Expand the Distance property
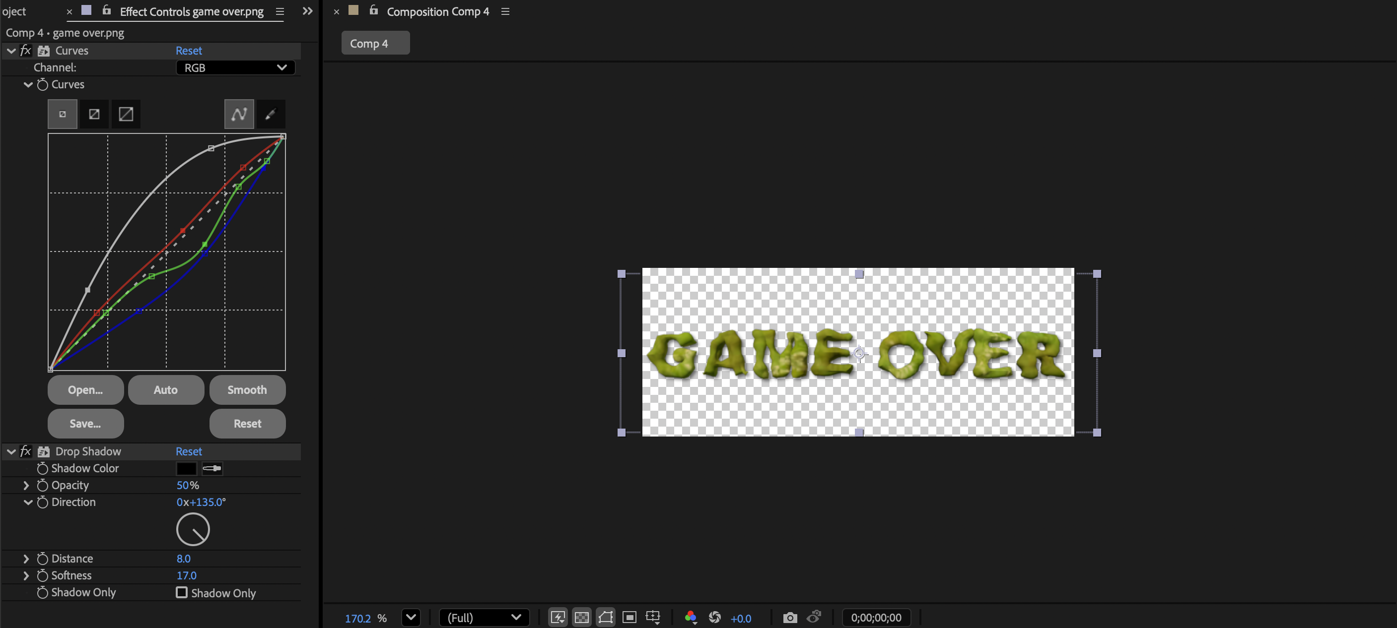The height and width of the screenshot is (628, 1397). pyautogui.click(x=26, y=559)
